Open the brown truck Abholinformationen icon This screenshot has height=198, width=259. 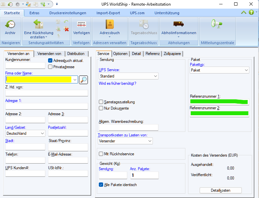(178, 24)
